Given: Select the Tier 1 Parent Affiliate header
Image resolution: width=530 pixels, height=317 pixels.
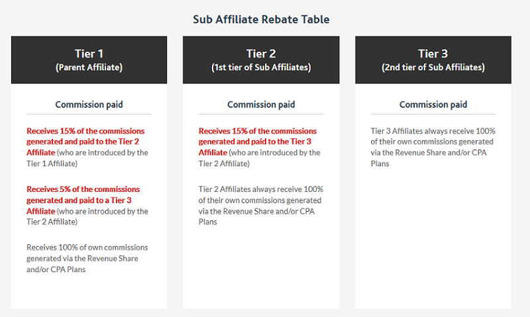Looking at the screenshot, I should [89, 60].
